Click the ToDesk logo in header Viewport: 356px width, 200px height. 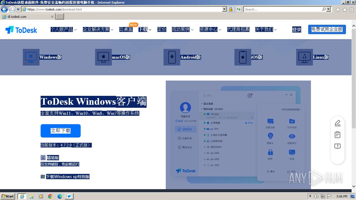tap(21, 30)
